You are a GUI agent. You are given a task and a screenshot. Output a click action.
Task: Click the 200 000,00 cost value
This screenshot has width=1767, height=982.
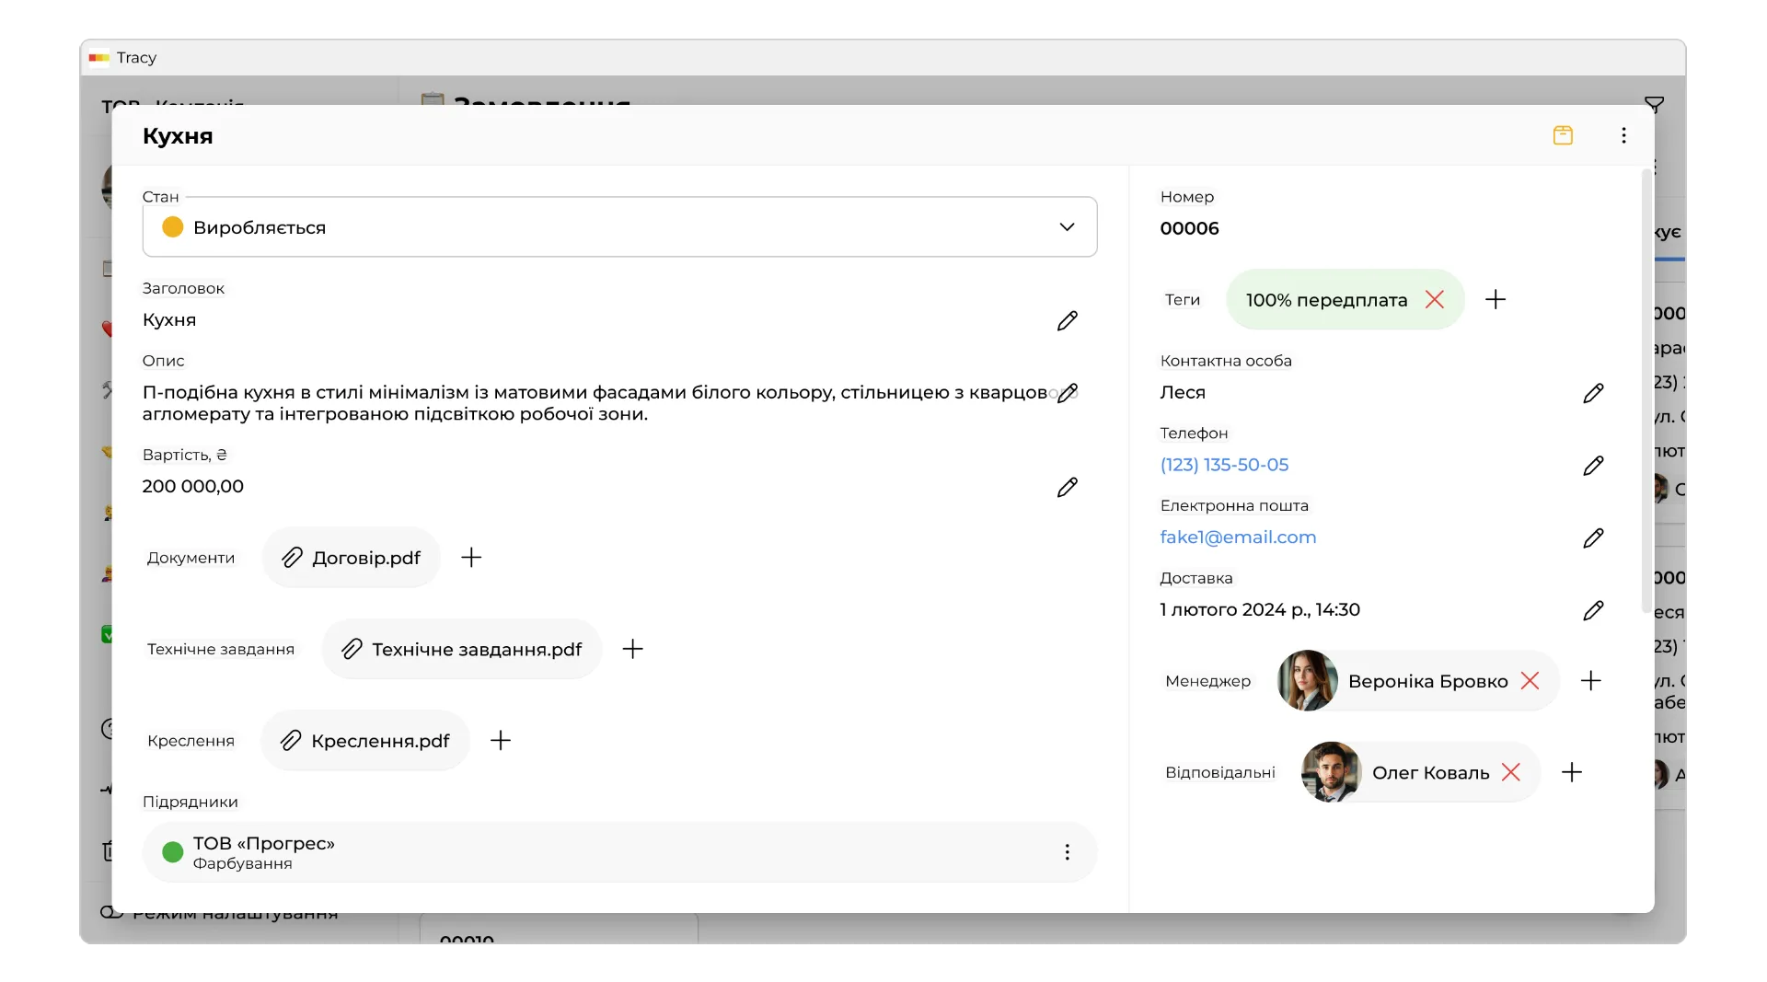click(x=192, y=486)
